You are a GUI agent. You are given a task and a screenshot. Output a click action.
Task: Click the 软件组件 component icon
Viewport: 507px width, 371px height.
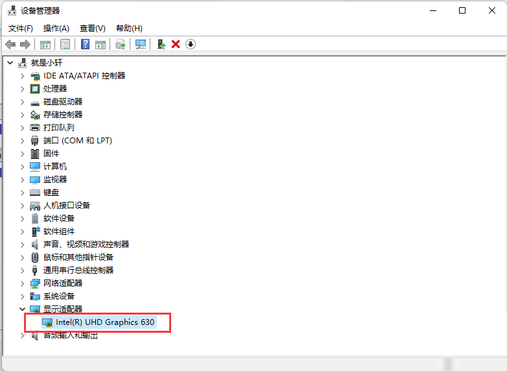(35, 232)
